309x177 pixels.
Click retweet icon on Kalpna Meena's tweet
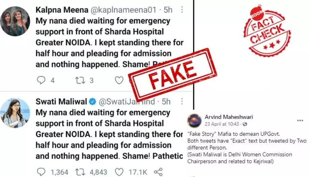80,80
